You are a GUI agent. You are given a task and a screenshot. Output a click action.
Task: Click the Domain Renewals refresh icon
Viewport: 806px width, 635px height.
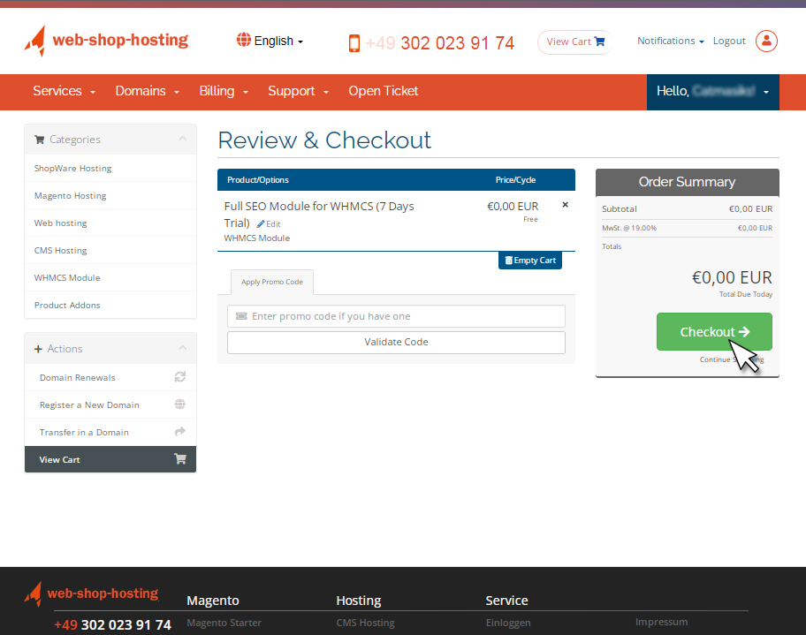[180, 377]
